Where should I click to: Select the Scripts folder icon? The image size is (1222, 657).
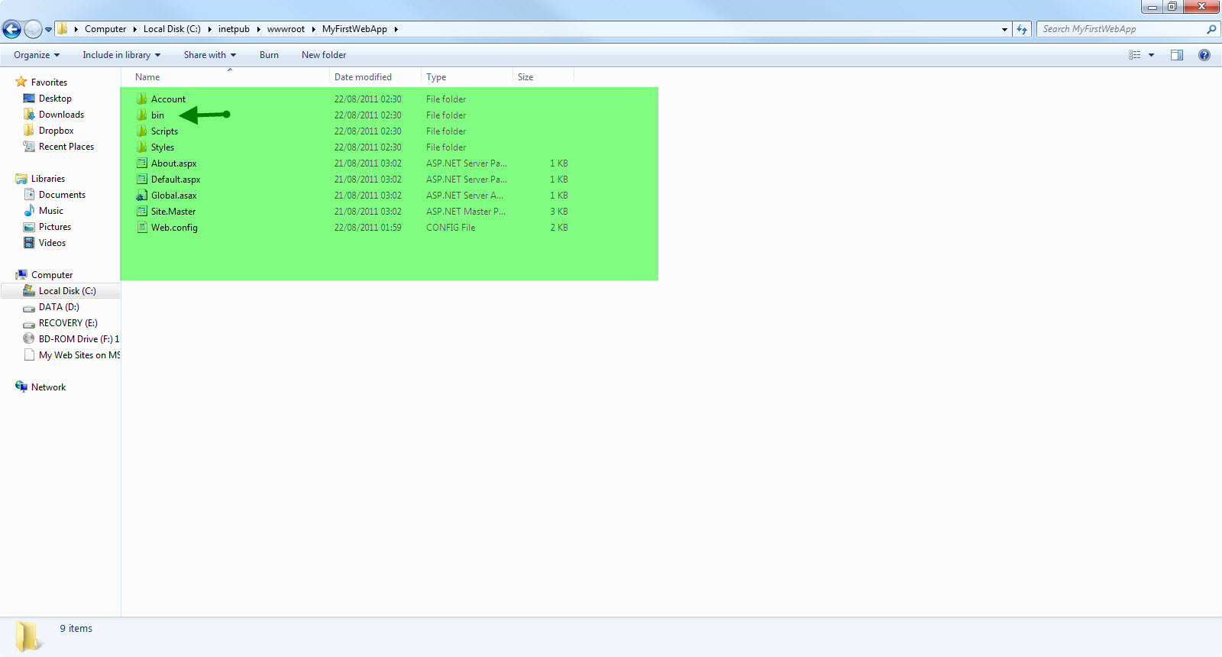[141, 131]
